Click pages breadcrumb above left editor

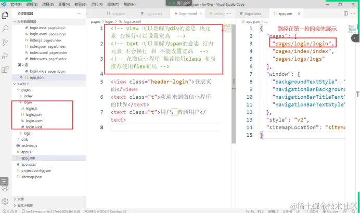pos(96,21)
